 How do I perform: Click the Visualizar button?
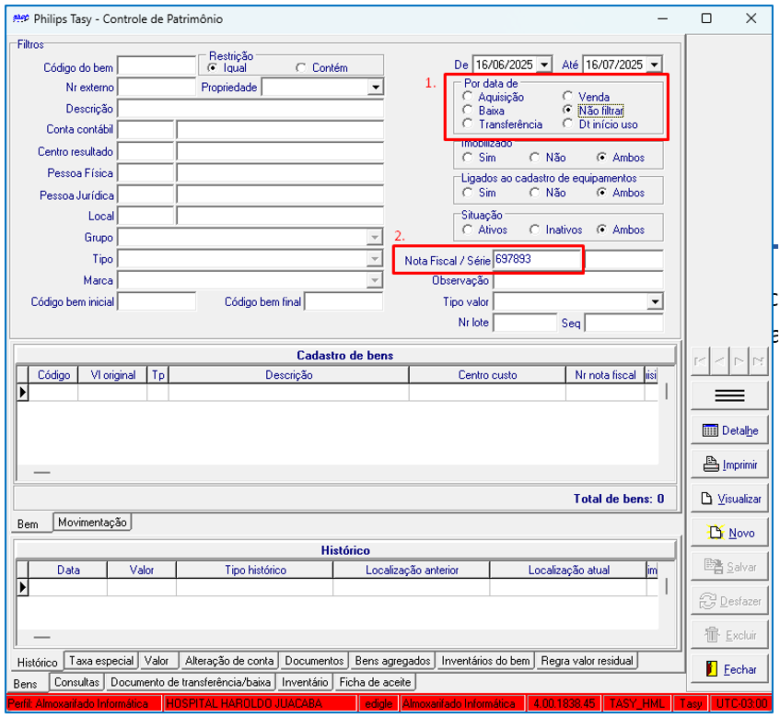[729, 499]
